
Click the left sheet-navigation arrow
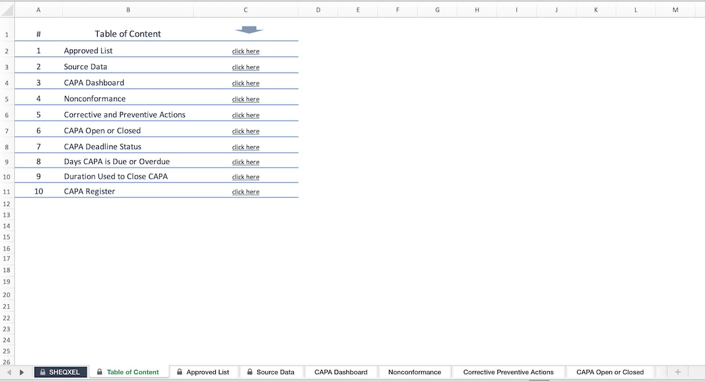click(9, 372)
